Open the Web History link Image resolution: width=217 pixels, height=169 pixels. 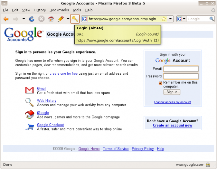pos(47,100)
